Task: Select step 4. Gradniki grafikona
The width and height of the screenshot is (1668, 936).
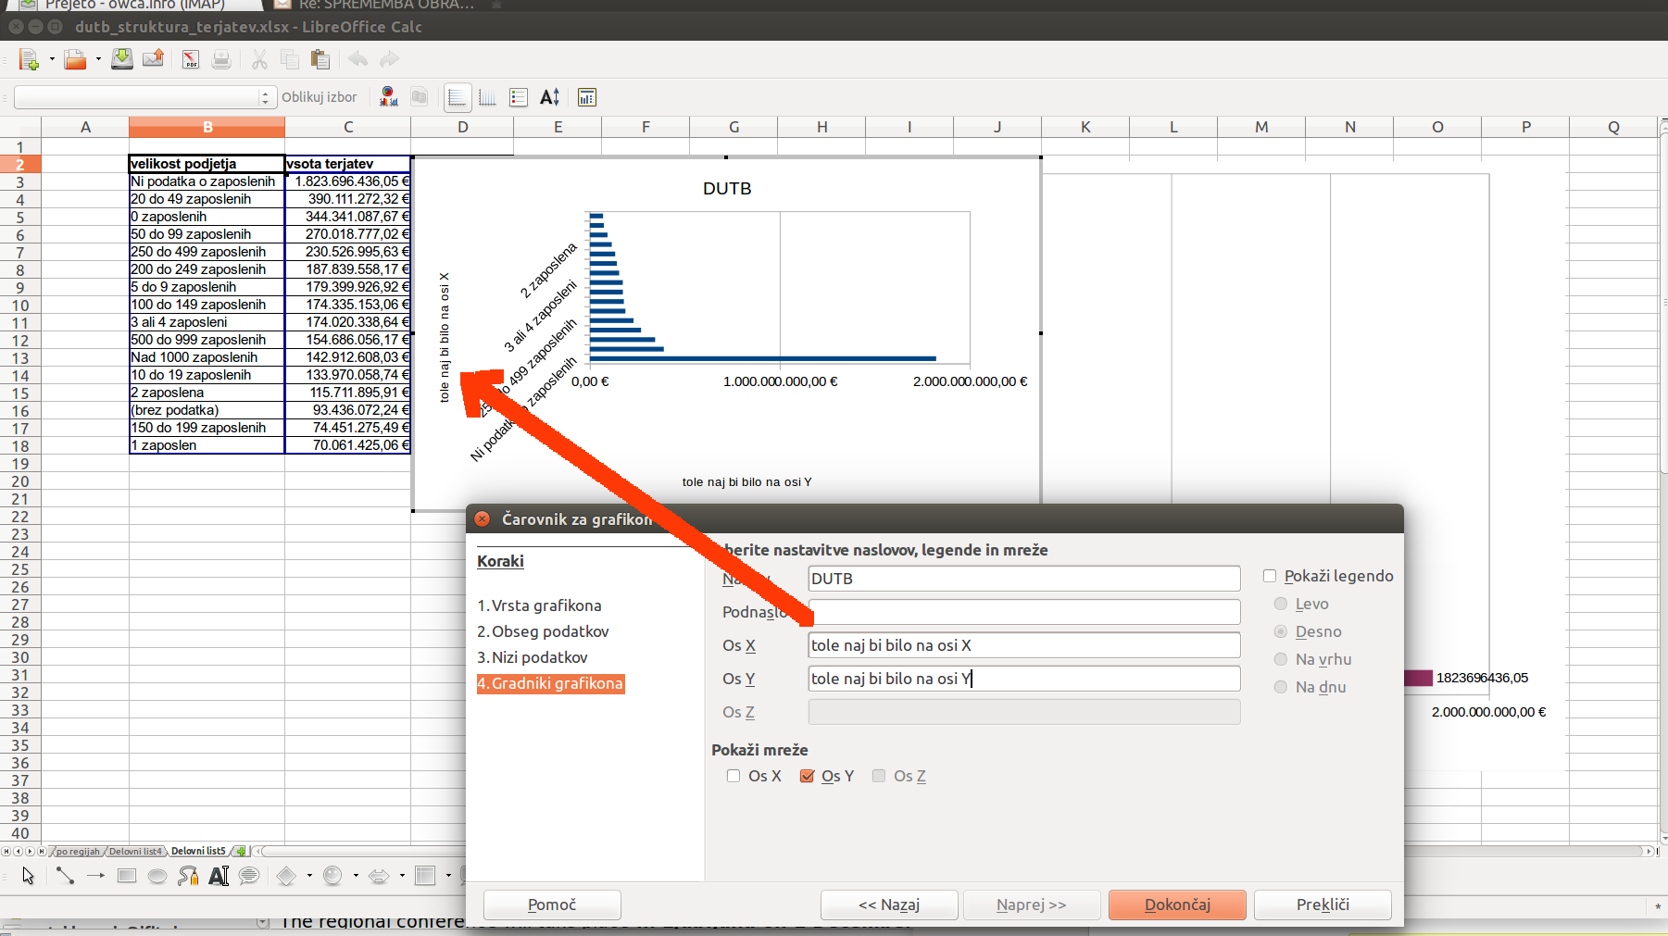Action: 550,683
